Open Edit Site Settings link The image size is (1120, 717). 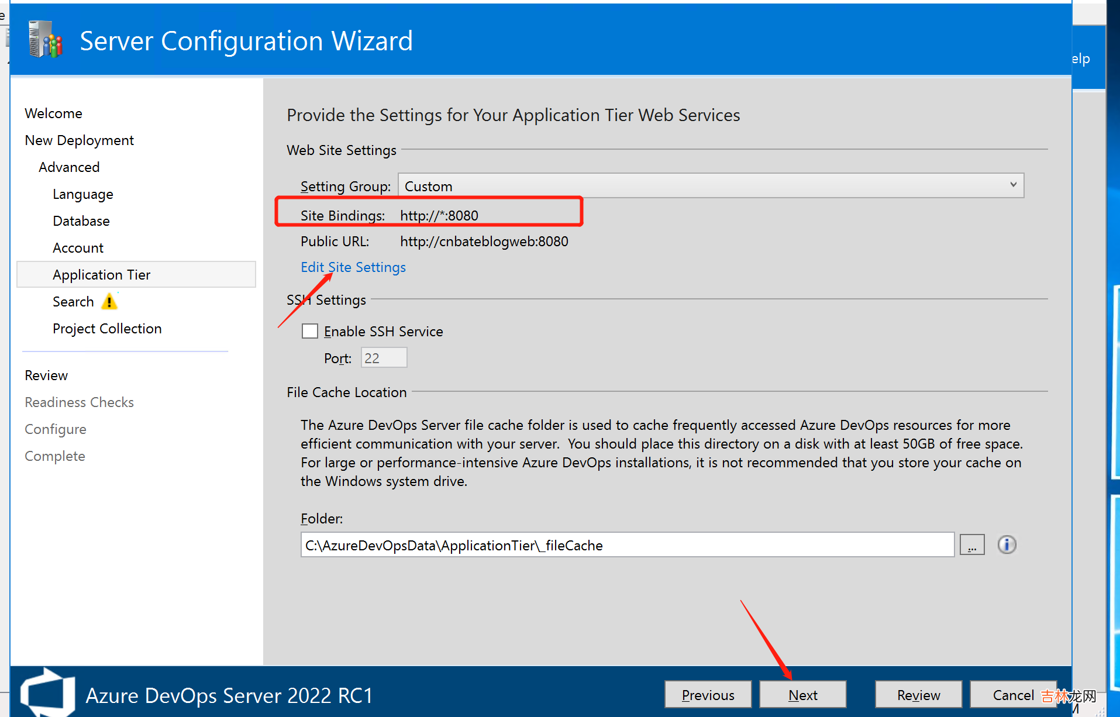click(353, 267)
